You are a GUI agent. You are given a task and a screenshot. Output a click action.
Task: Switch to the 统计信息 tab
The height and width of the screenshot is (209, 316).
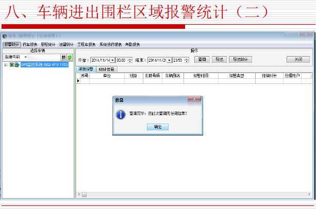tap(107, 69)
